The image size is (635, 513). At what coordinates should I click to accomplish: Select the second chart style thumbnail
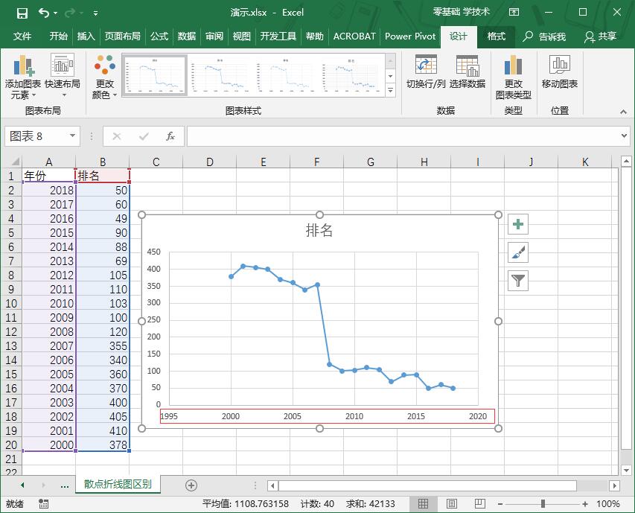[x=220, y=75]
